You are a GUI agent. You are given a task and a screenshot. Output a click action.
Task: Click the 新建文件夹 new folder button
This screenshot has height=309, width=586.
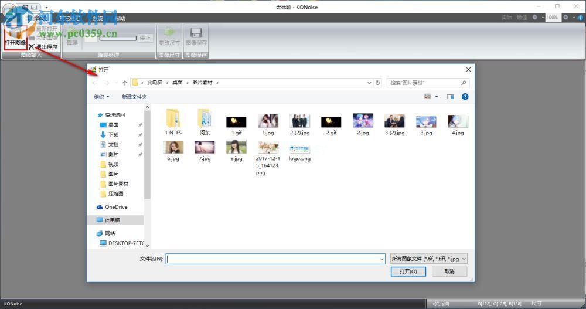134,97
